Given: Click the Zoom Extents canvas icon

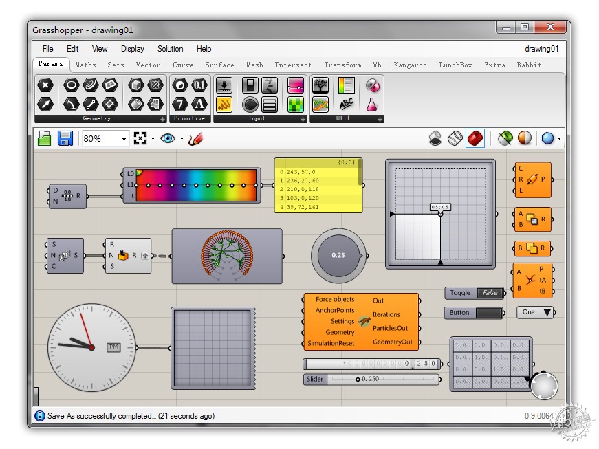Looking at the screenshot, I should (x=140, y=138).
